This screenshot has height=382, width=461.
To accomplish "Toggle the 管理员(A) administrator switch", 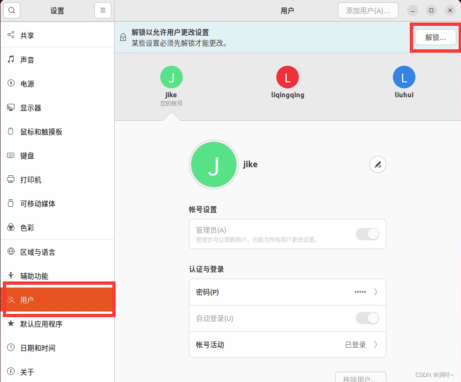I will point(367,234).
